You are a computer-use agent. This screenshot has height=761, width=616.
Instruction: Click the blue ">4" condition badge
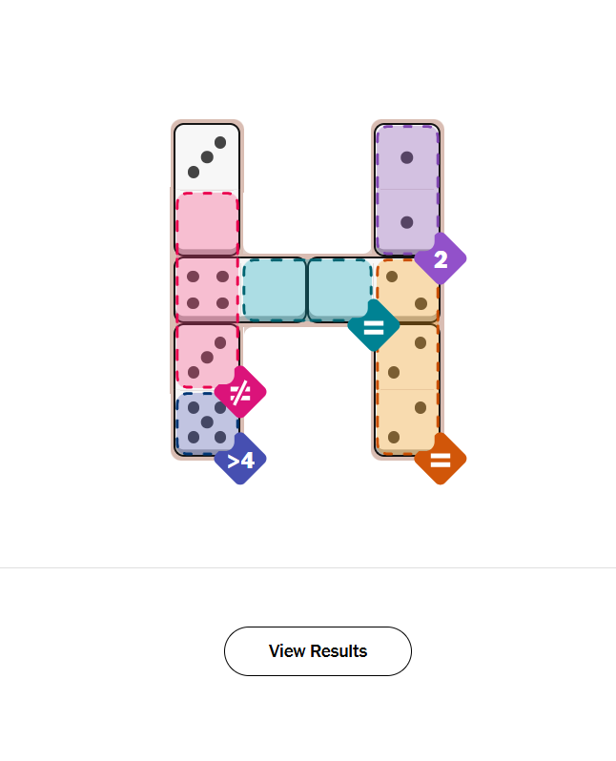(240, 460)
